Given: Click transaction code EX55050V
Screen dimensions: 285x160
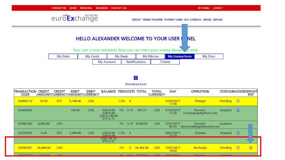Looking at the screenshot, I should click(x=25, y=133).
